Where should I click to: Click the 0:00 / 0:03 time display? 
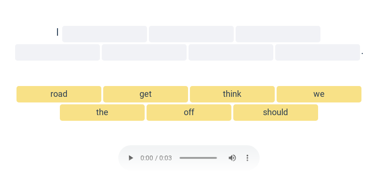coord(156,158)
